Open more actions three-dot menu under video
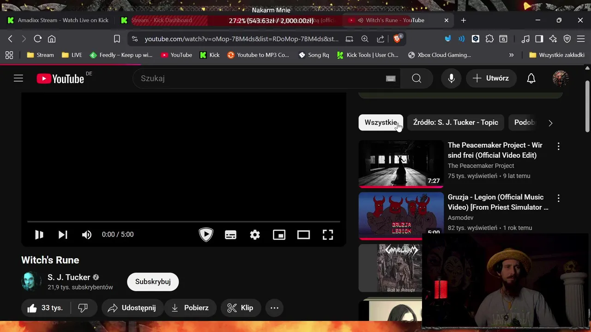This screenshot has height=332, width=591. 274,308
